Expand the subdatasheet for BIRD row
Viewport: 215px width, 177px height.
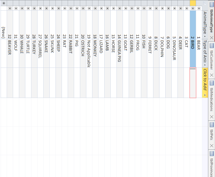tap(193, 8)
